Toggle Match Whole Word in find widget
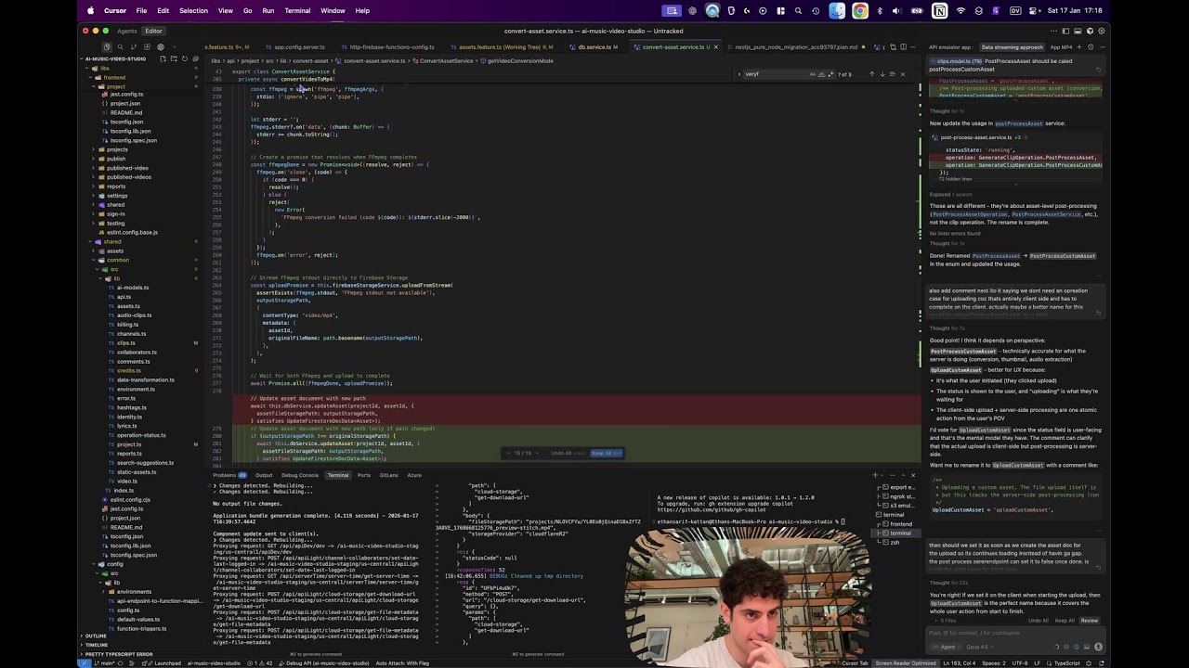Image resolution: width=1189 pixels, height=668 pixels. [x=820, y=74]
